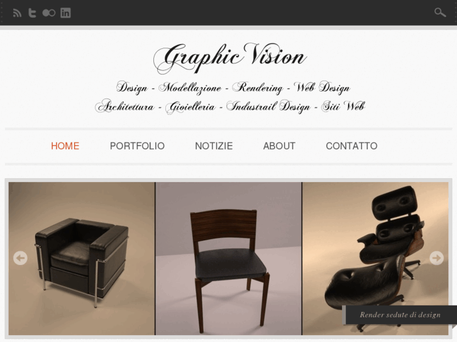
Task: Select the black leather armchair image
Action: [x=82, y=259]
